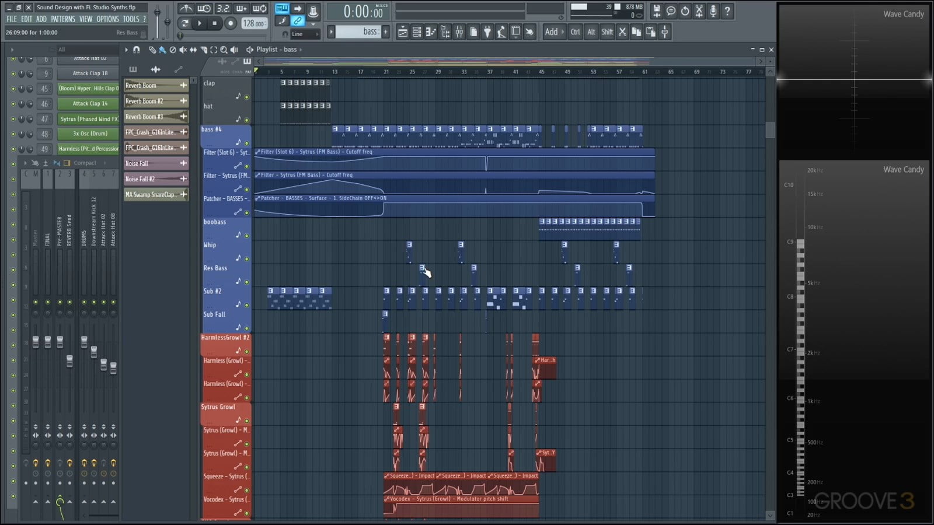Click the record button
This screenshot has height=525, width=934.
point(231,23)
